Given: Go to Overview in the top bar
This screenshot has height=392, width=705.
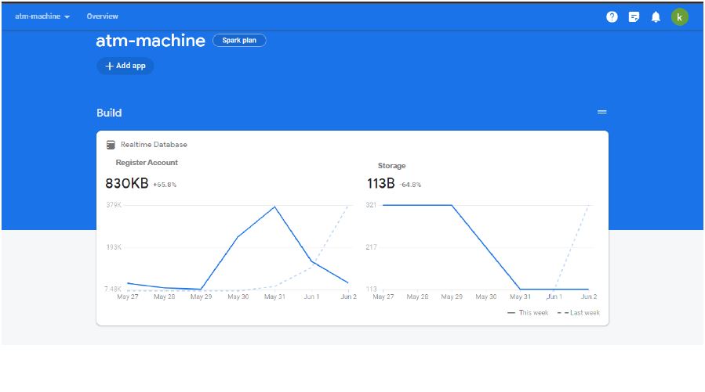Looking at the screenshot, I should click(x=103, y=16).
